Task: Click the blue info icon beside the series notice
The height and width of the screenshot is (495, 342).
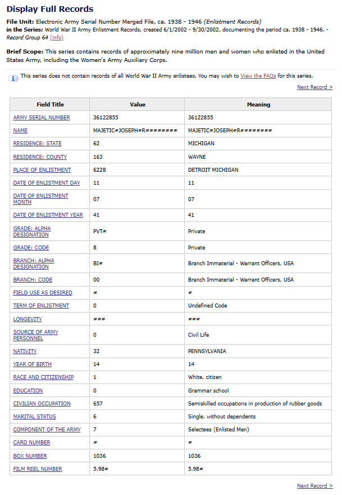Action: coord(13,78)
